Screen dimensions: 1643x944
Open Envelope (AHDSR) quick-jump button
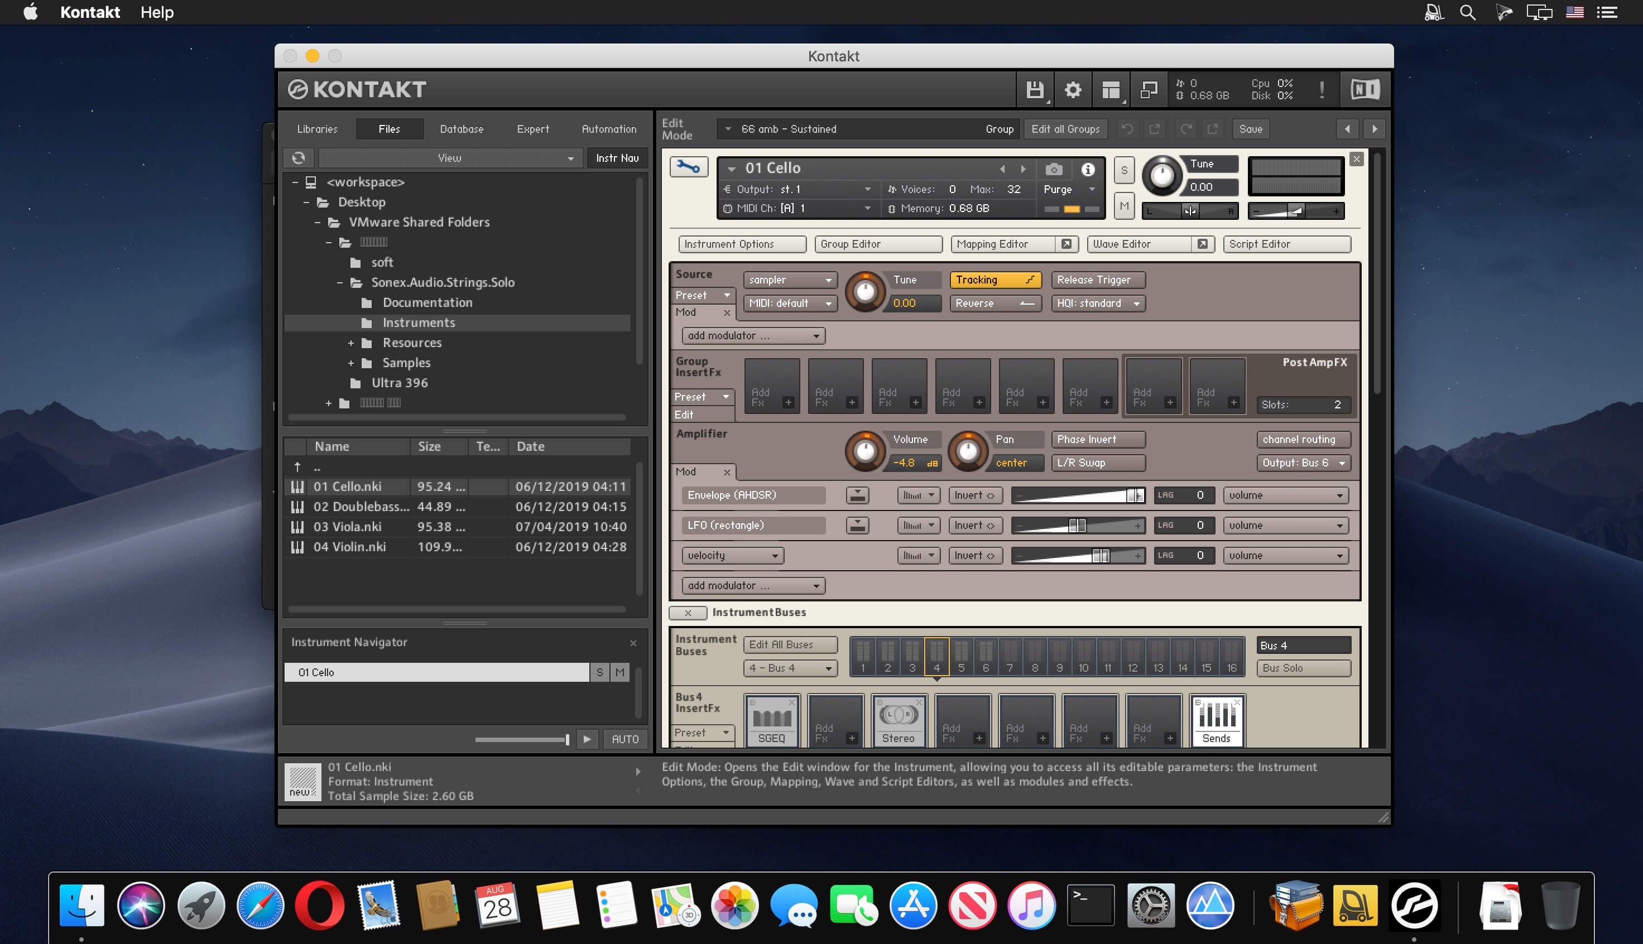[857, 495]
